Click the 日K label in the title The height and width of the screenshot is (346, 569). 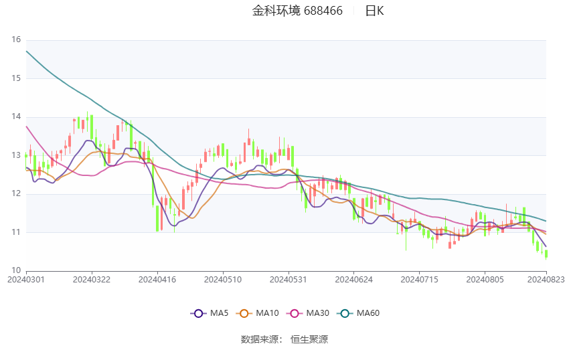(374, 11)
